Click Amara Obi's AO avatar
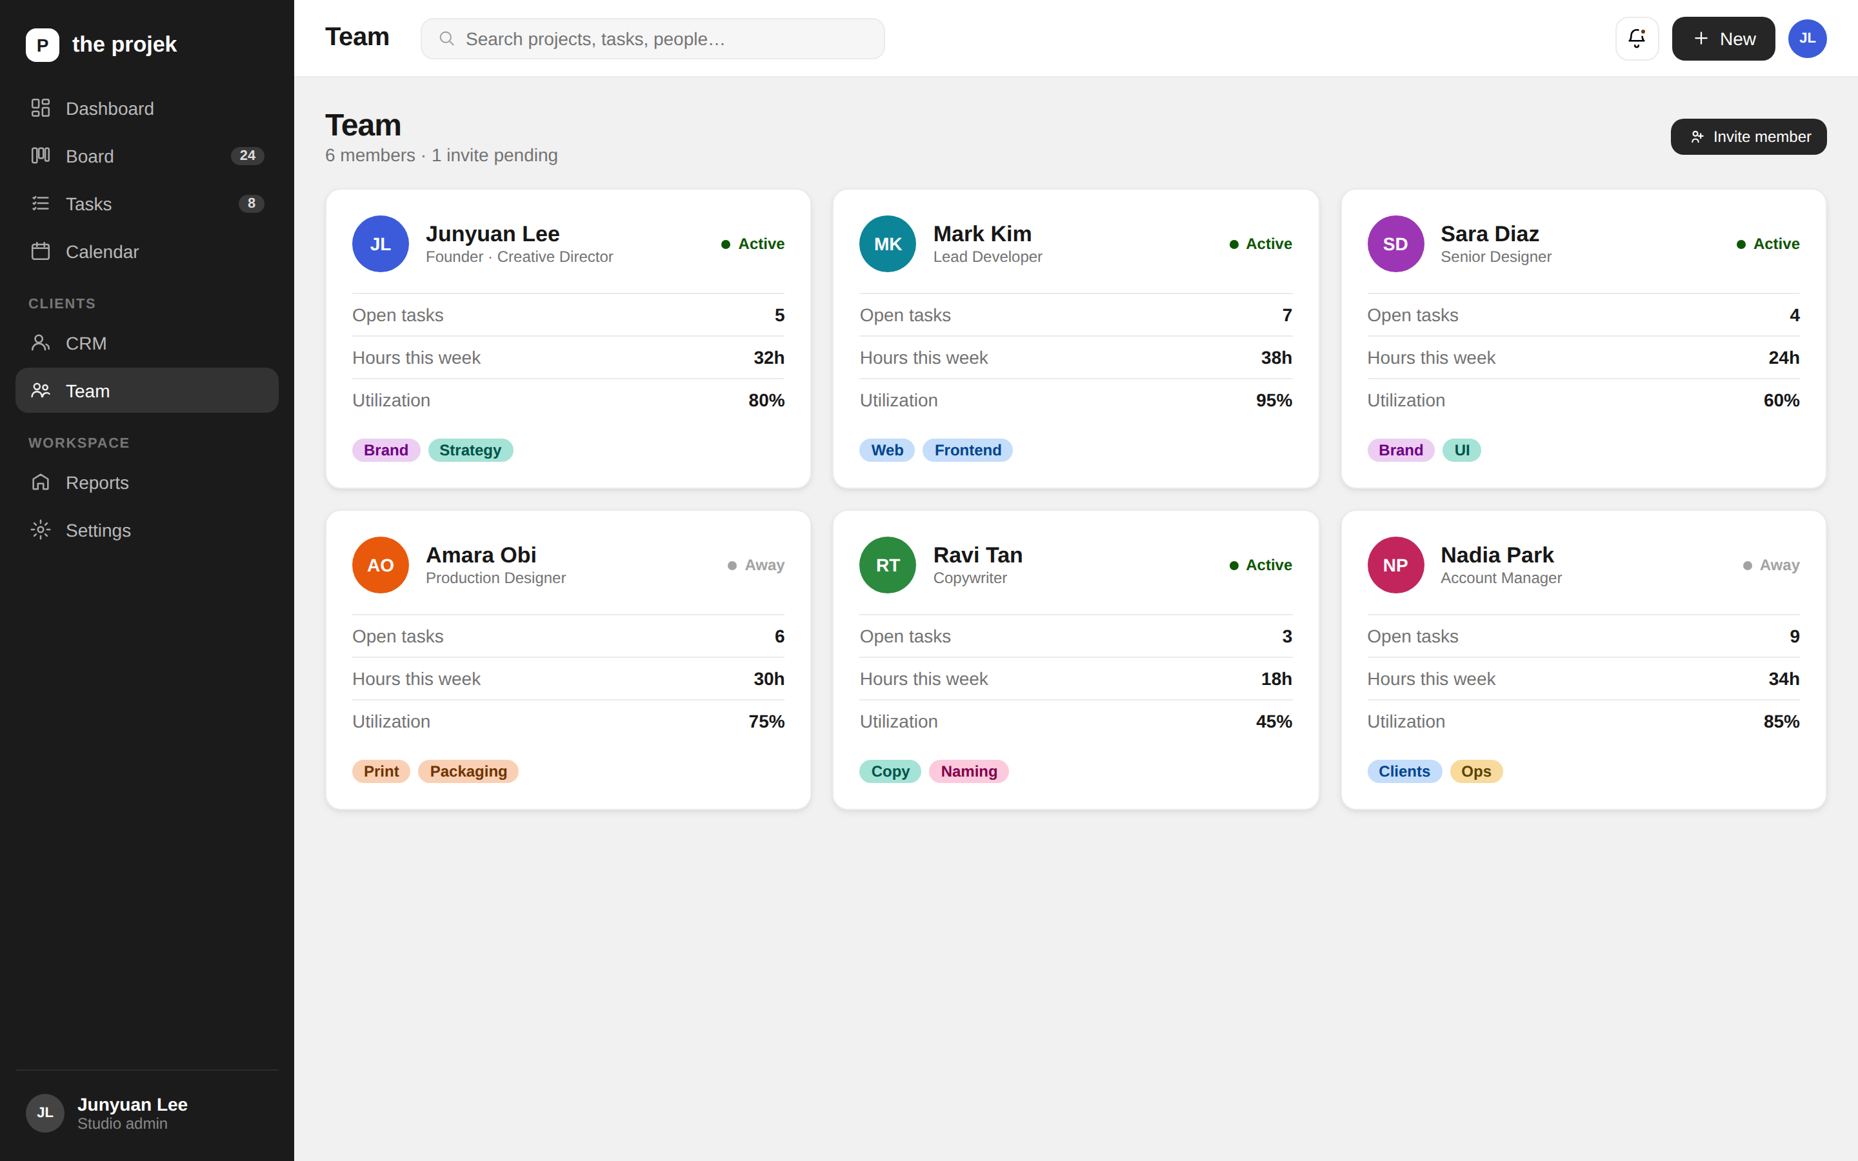The width and height of the screenshot is (1858, 1161). (x=380, y=565)
